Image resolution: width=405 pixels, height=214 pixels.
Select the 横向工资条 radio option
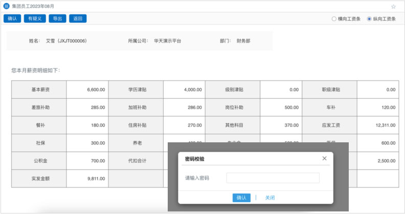coord(334,19)
